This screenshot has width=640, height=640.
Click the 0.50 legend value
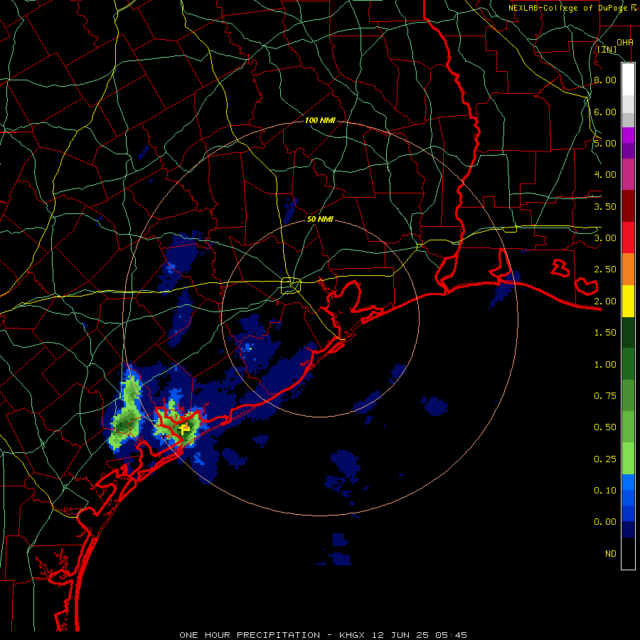coord(605,427)
